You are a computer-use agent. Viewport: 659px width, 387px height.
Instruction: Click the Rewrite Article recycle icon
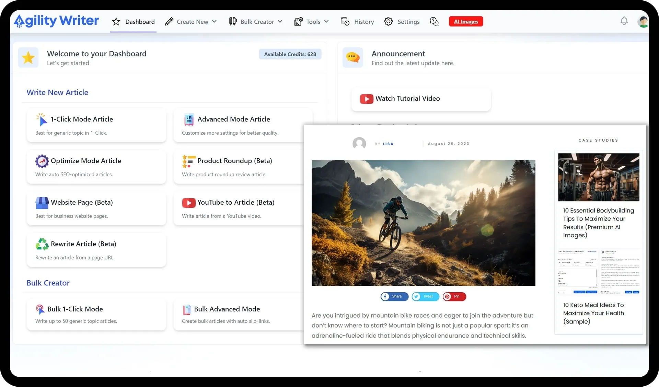[42, 244]
